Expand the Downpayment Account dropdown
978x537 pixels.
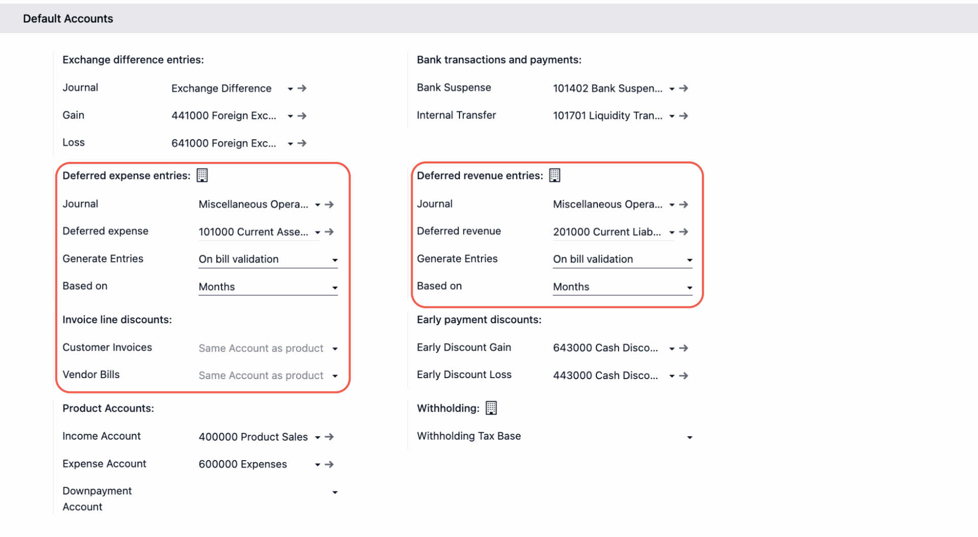point(335,493)
